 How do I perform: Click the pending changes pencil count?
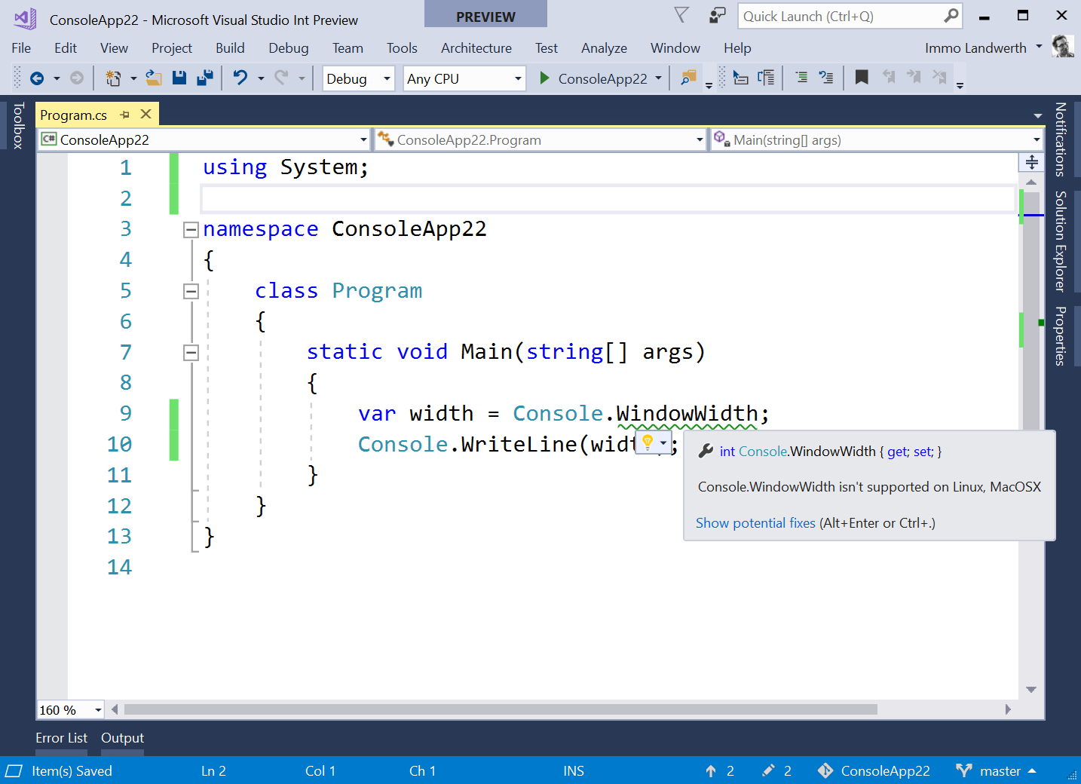click(777, 770)
